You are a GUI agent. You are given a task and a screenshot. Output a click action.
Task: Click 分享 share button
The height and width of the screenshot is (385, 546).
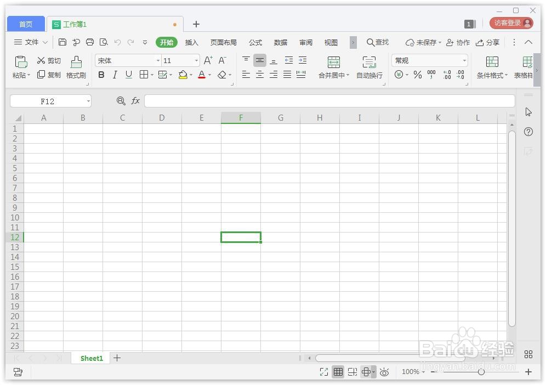coord(487,42)
